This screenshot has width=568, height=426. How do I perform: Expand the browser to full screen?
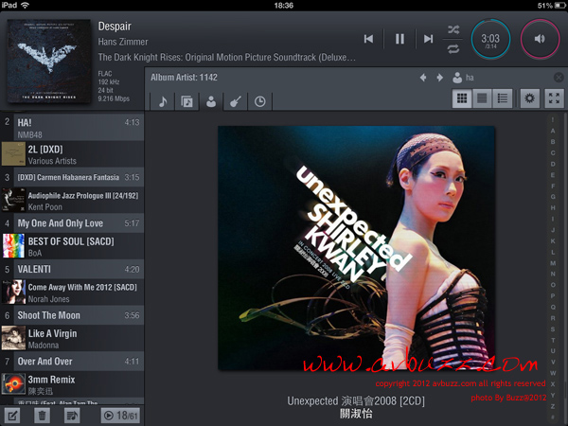(555, 98)
